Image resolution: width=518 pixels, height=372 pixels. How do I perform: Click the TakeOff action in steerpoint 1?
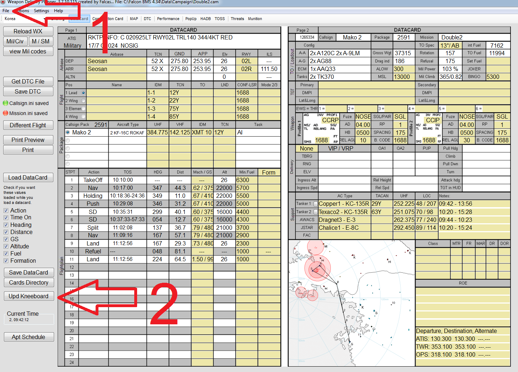93,180
